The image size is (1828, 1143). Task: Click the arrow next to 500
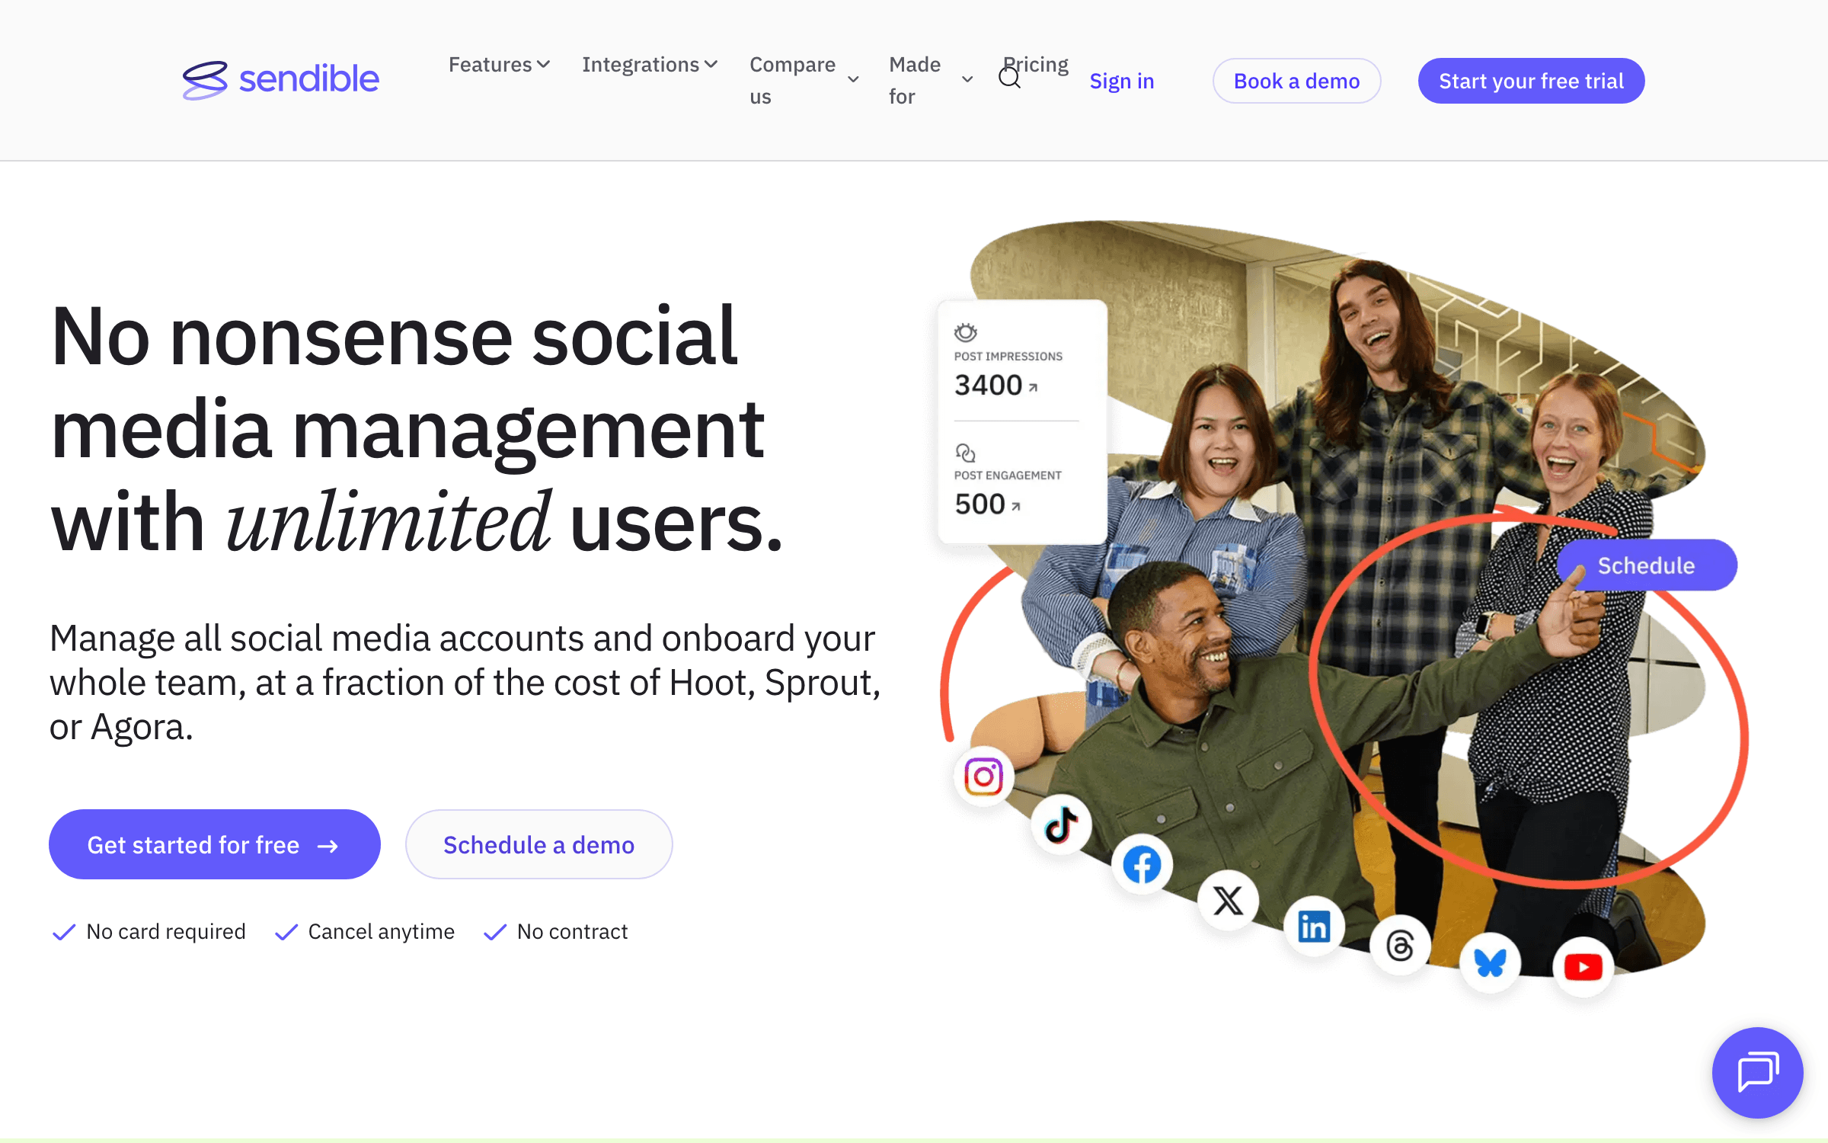1015,507
